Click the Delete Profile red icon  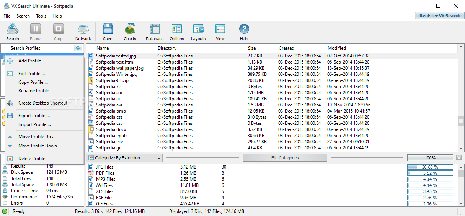pos(10,159)
